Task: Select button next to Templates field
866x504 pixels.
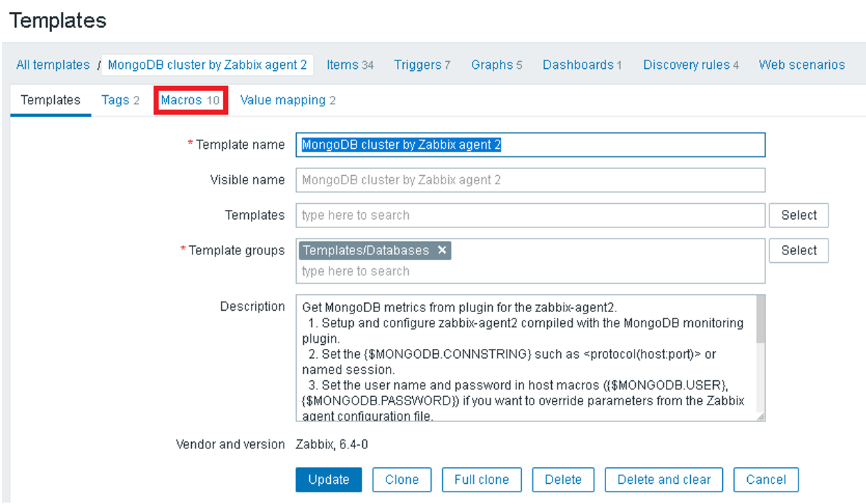Action: coord(799,216)
